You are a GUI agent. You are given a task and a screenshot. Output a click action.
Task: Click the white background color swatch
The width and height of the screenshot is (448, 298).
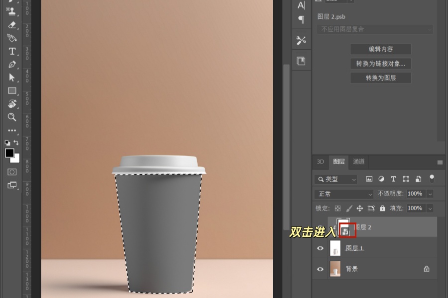click(x=16, y=159)
